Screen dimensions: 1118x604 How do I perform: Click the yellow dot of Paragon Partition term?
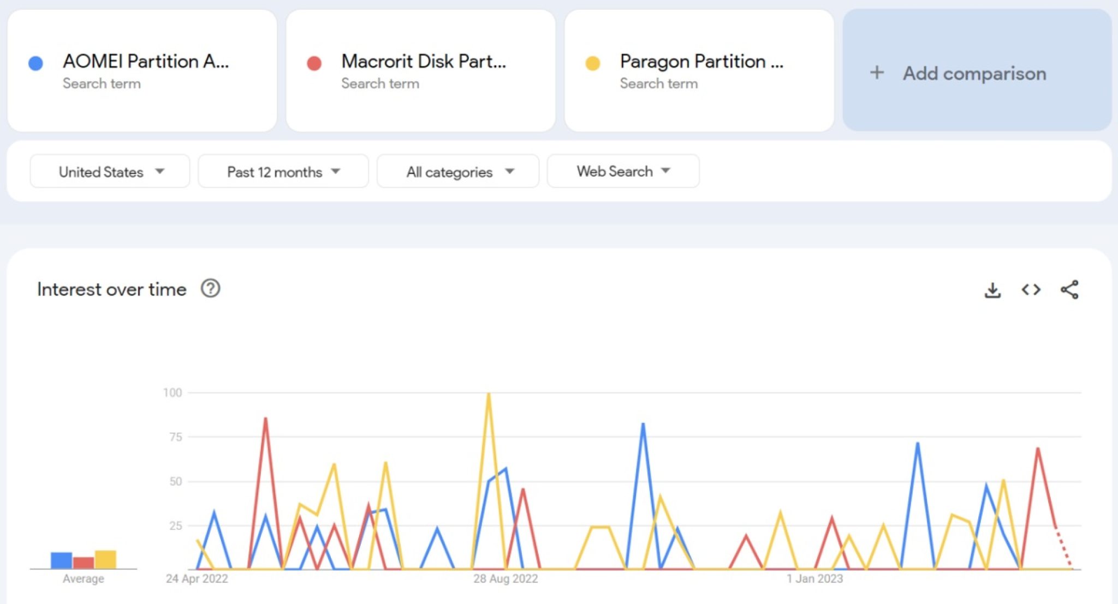coord(592,63)
